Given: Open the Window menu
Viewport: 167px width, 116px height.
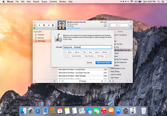Looking at the screenshot, I should (x=63, y=2).
